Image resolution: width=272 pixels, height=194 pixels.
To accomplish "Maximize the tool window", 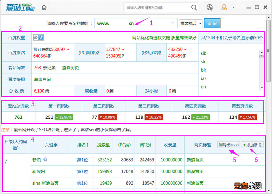I will 257,7.
